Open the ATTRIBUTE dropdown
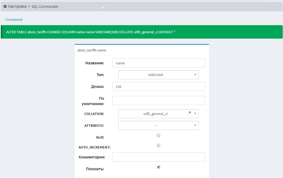 [x=158, y=125]
